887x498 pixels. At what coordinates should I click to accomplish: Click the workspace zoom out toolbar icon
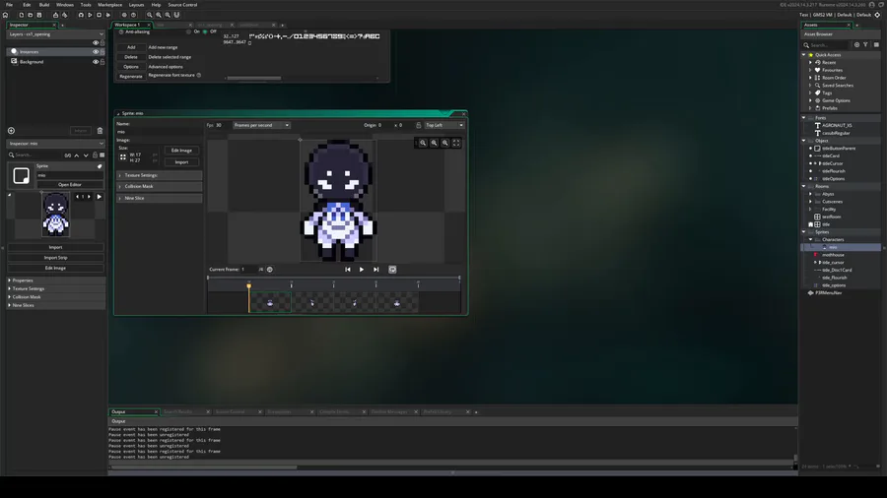click(x=150, y=15)
